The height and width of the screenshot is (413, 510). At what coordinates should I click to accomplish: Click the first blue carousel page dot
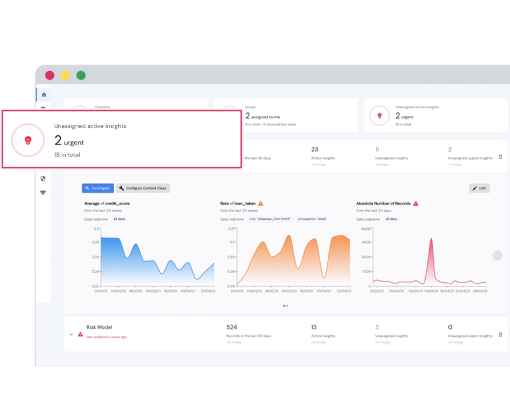click(284, 306)
